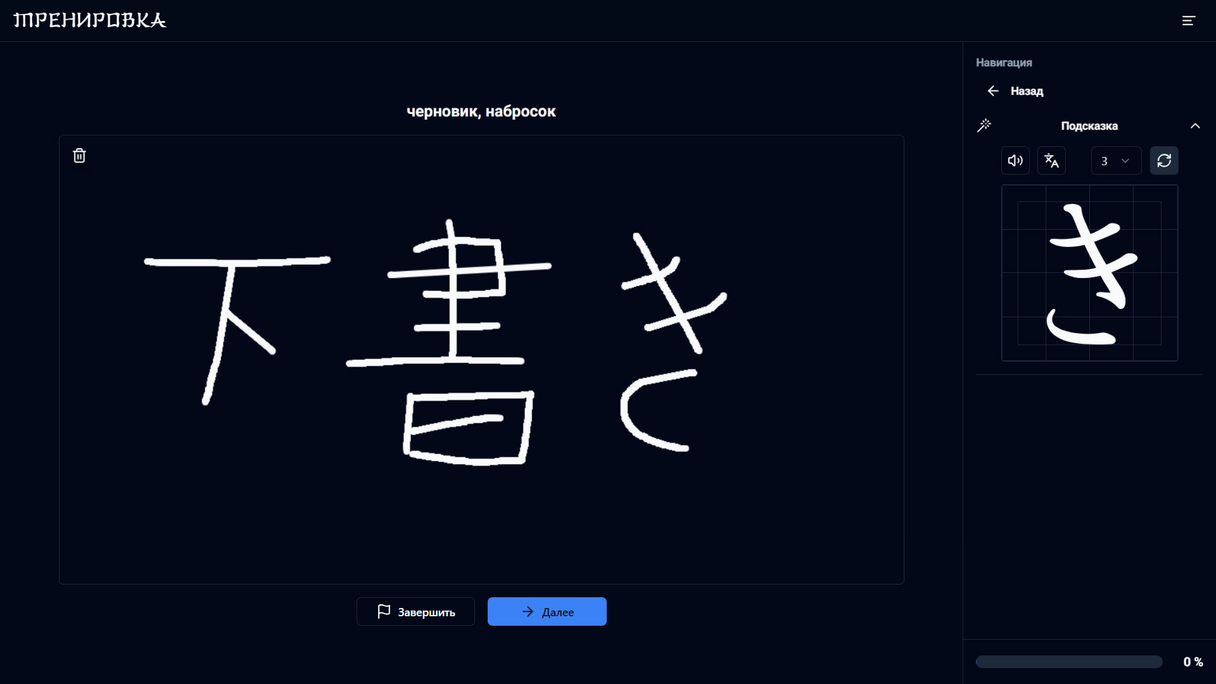Image resolution: width=1216 pixels, height=684 pixels.
Task: Open the hamburger menu at top right
Action: click(x=1189, y=20)
